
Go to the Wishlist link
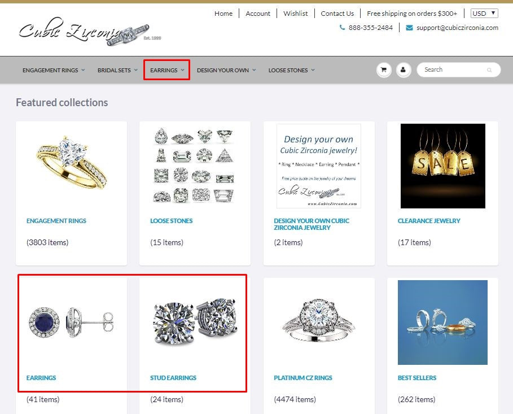coord(295,14)
